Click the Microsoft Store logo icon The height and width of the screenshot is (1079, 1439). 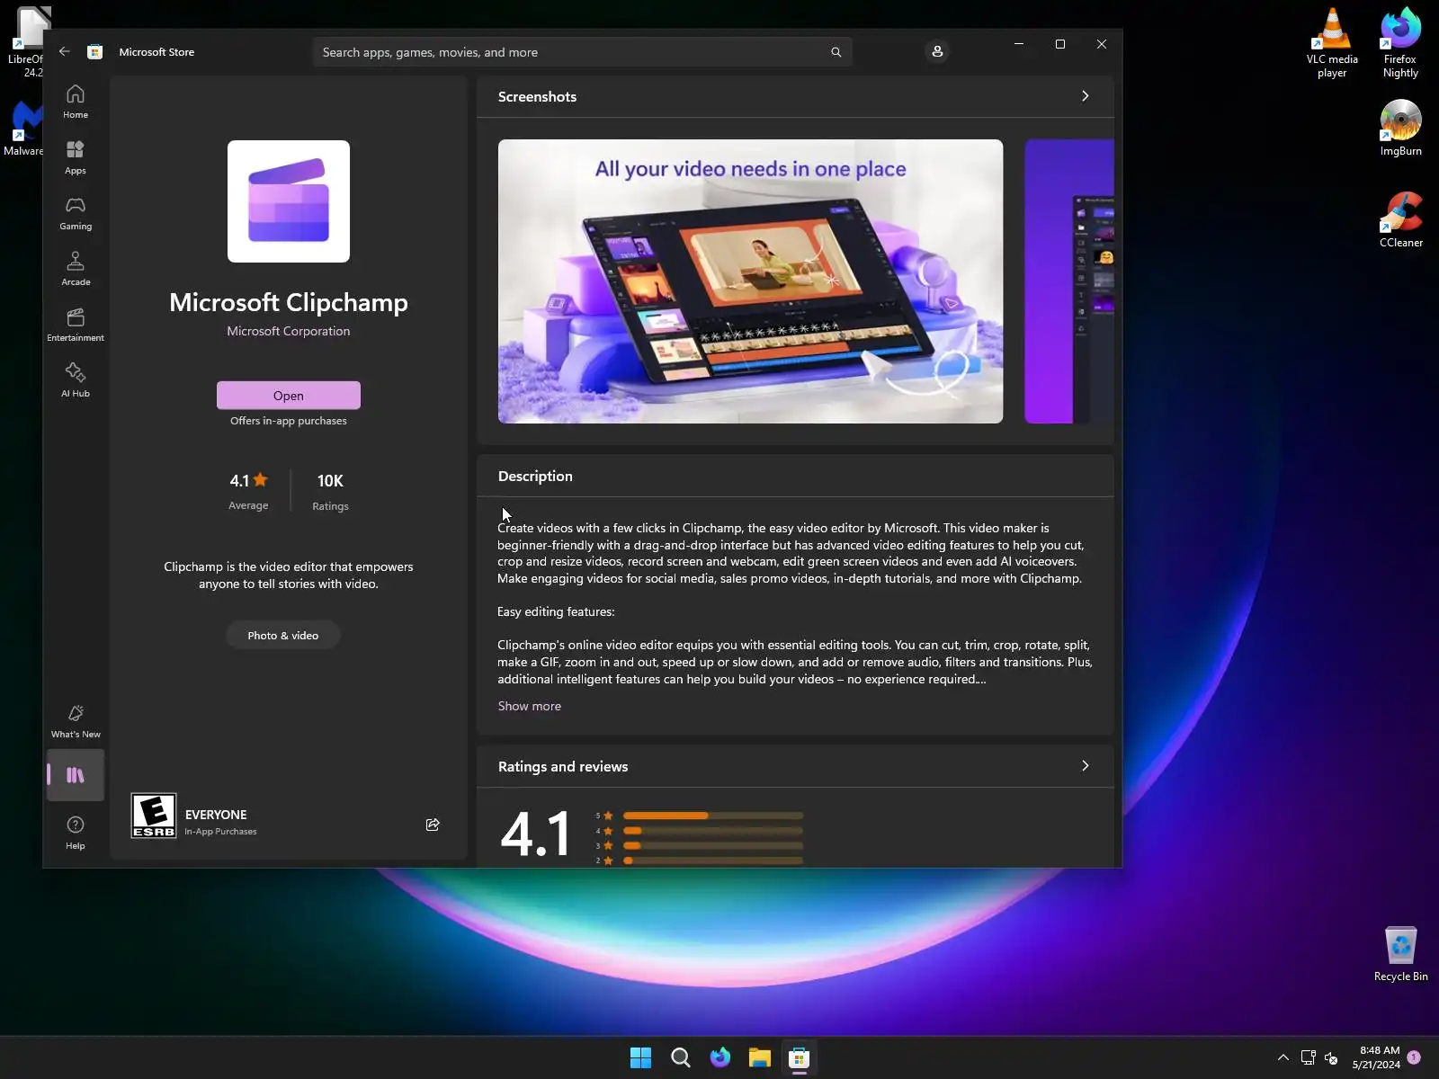coord(94,52)
